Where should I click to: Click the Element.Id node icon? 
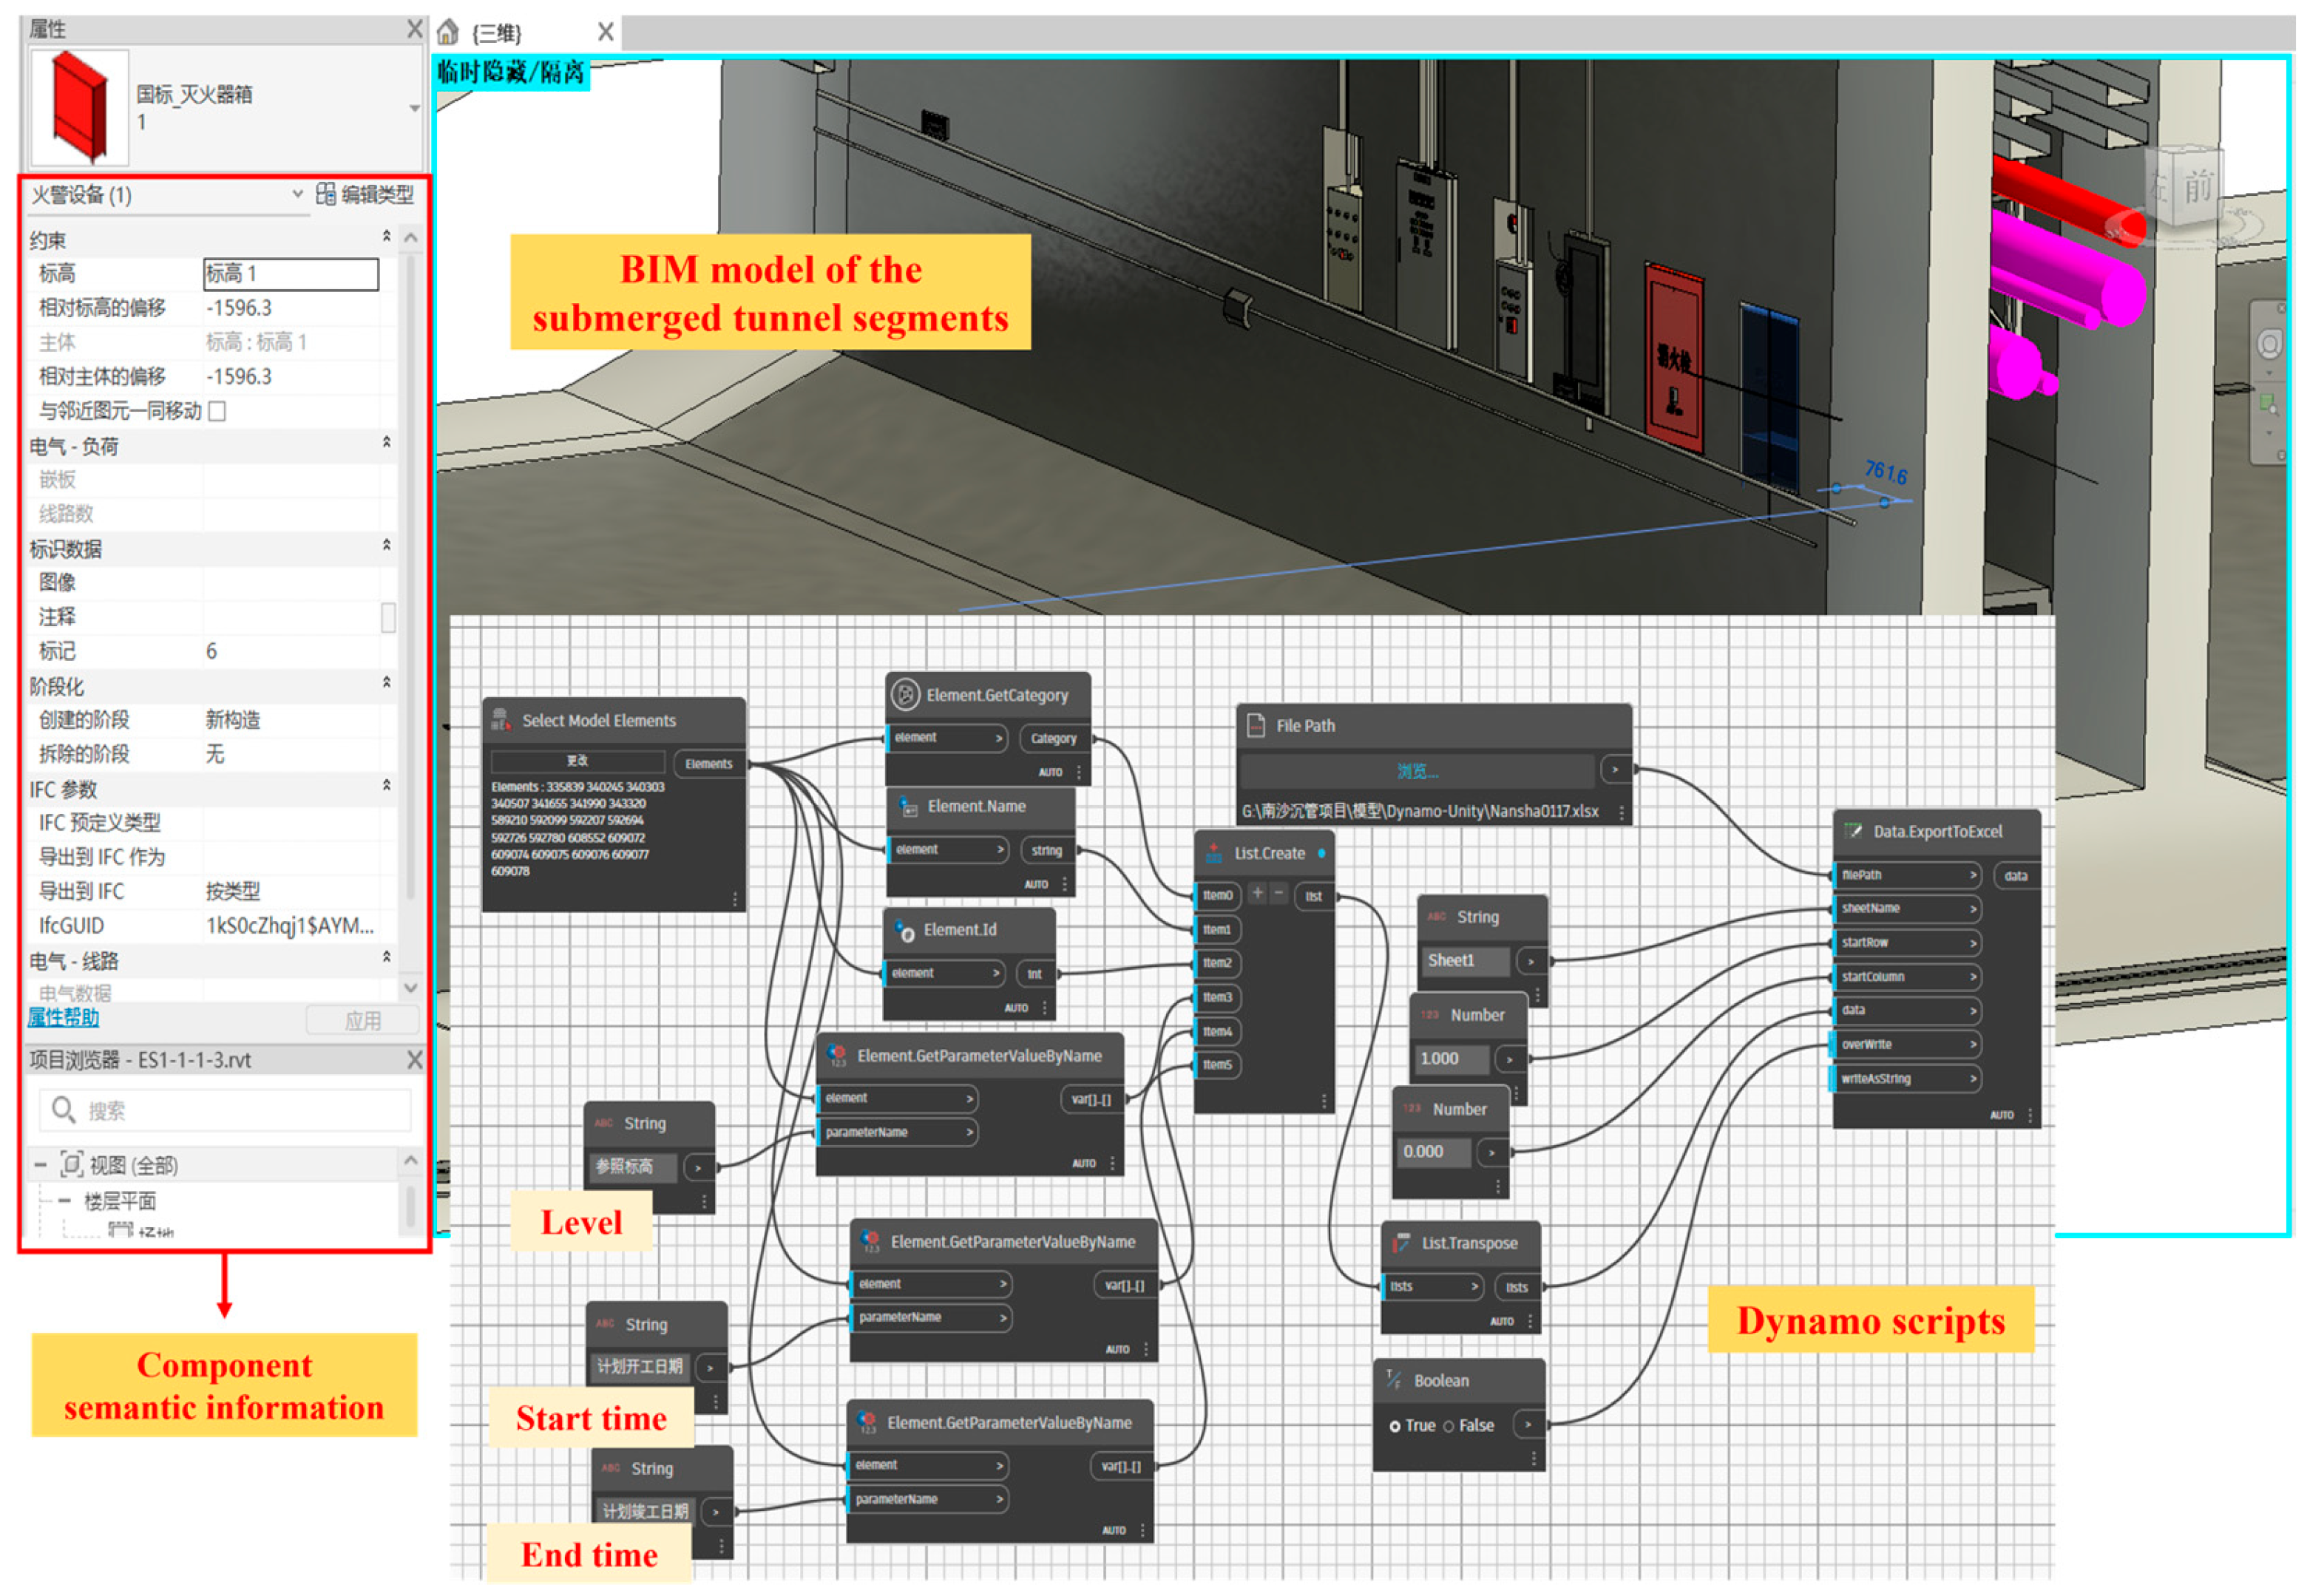click(904, 930)
